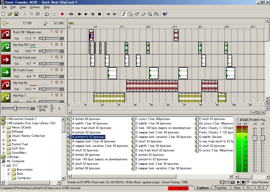
Task: Select the Envelope edit tool
Action: (156, 14)
